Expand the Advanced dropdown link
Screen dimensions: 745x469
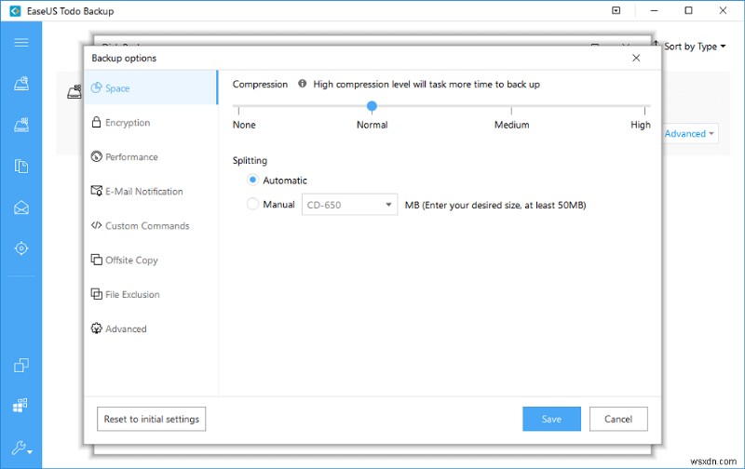(689, 134)
